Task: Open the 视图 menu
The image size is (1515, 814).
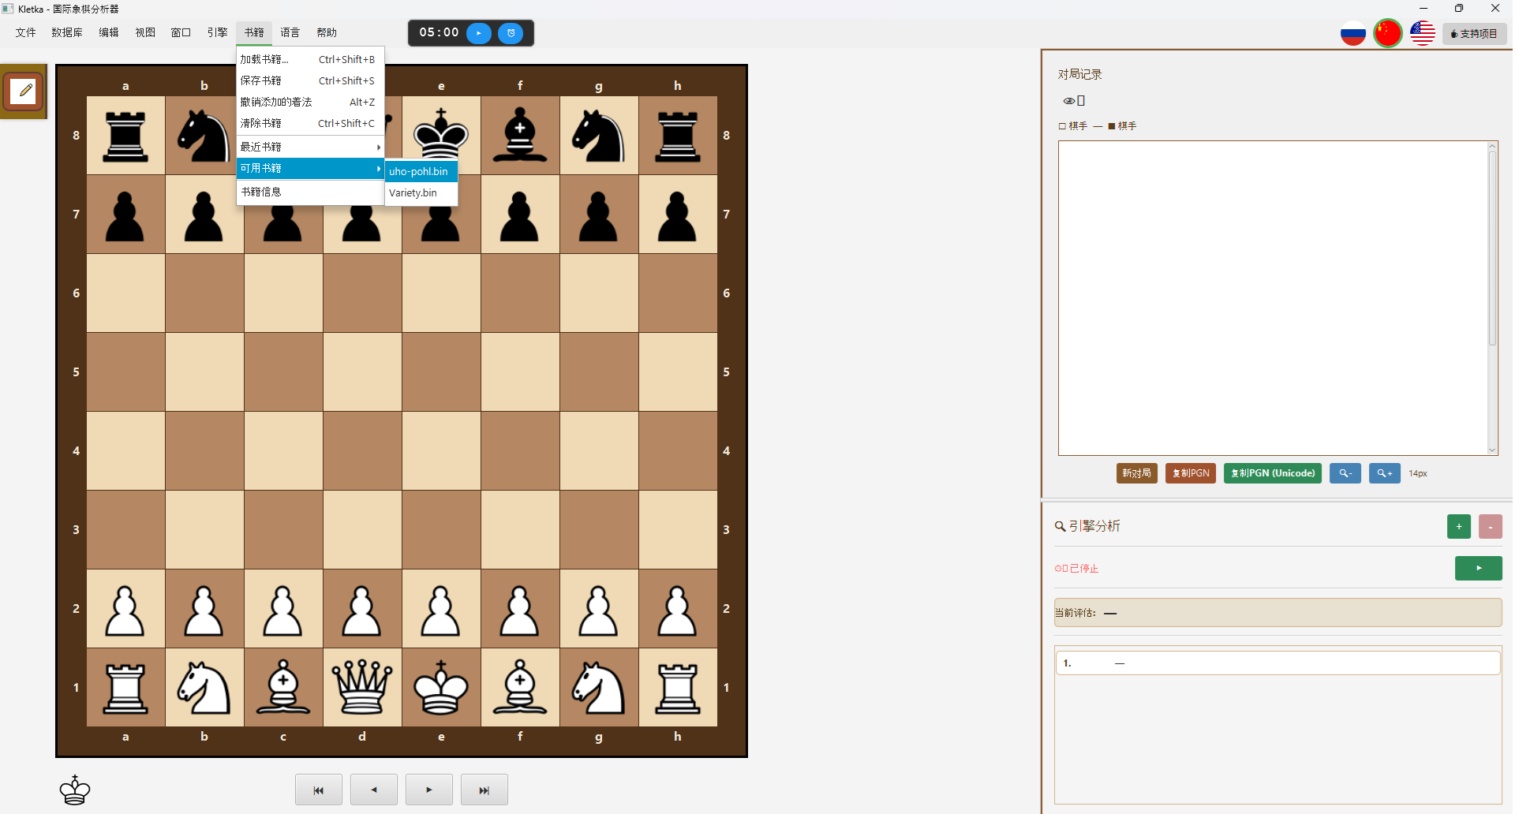Action: tap(145, 32)
